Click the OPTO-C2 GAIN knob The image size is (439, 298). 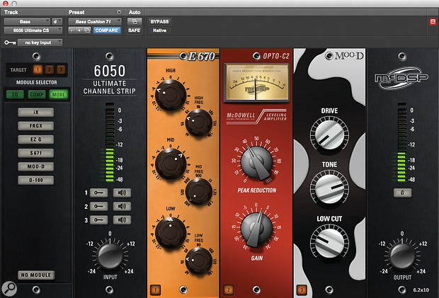pos(257,228)
